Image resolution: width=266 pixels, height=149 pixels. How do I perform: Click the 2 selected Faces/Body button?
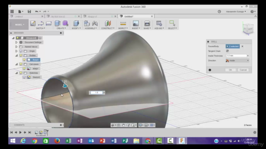[x=233, y=46]
